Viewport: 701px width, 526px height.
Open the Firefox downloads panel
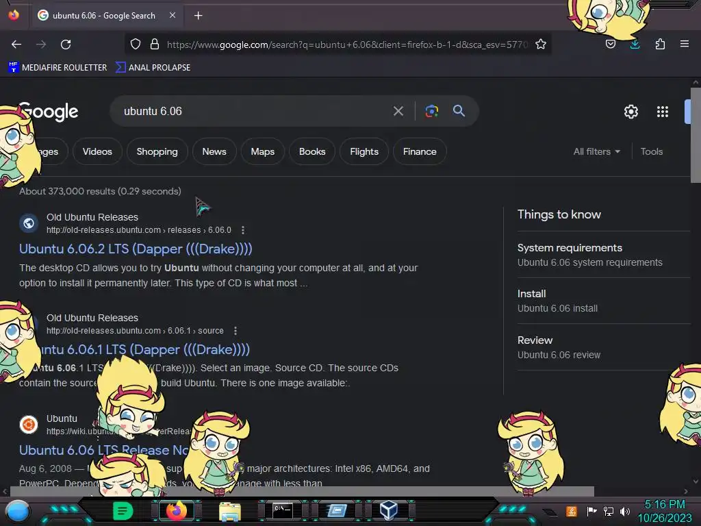635,45
